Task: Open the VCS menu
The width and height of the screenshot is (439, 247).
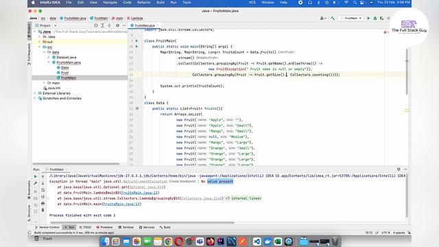Action: 252,3
